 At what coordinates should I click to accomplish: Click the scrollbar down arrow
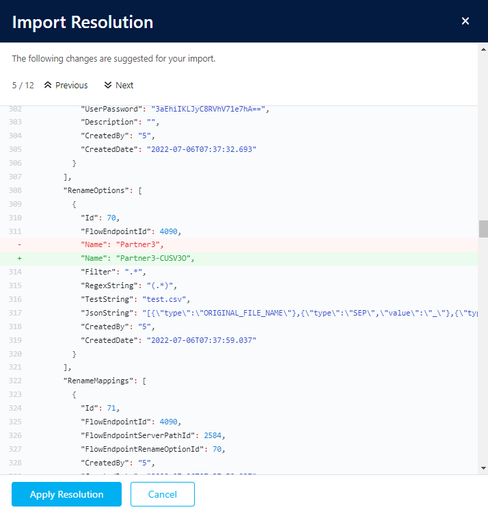point(483,468)
